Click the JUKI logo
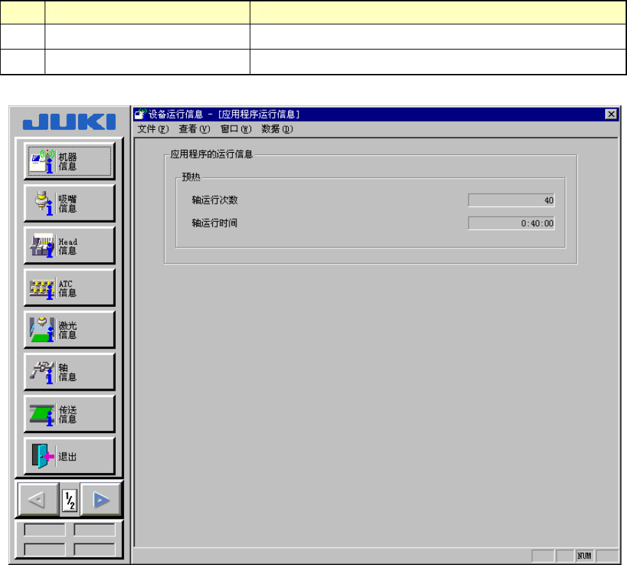627x565 pixels. (70, 121)
